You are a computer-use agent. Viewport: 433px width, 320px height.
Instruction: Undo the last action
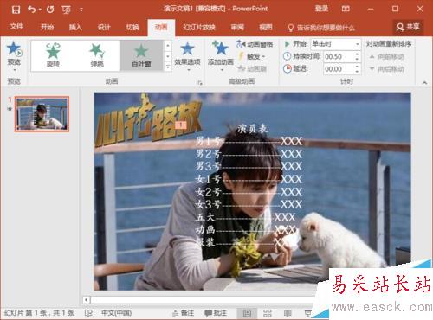31,10
